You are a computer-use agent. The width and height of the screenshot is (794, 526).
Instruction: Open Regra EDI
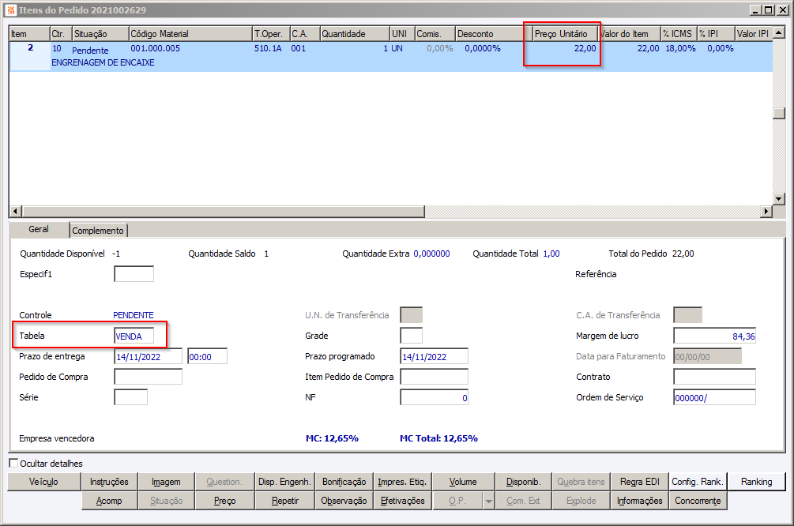(640, 482)
